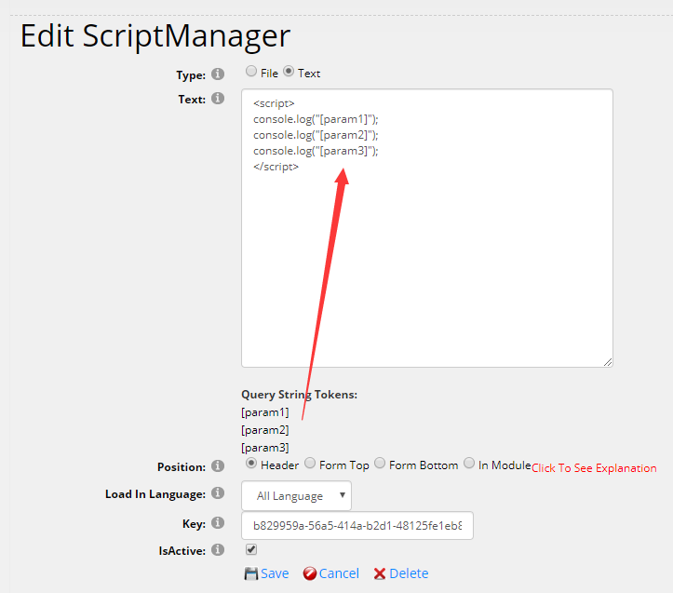Click the floppy disk Save icon
The height and width of the screenshot is (593, 673).
pyautogui.click(x=251, y=573)
